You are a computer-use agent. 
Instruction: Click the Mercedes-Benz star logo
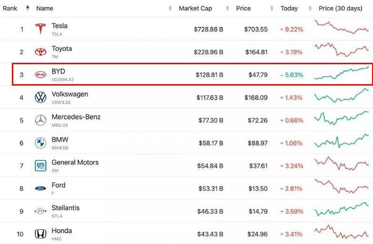click(x=40, y=120)
